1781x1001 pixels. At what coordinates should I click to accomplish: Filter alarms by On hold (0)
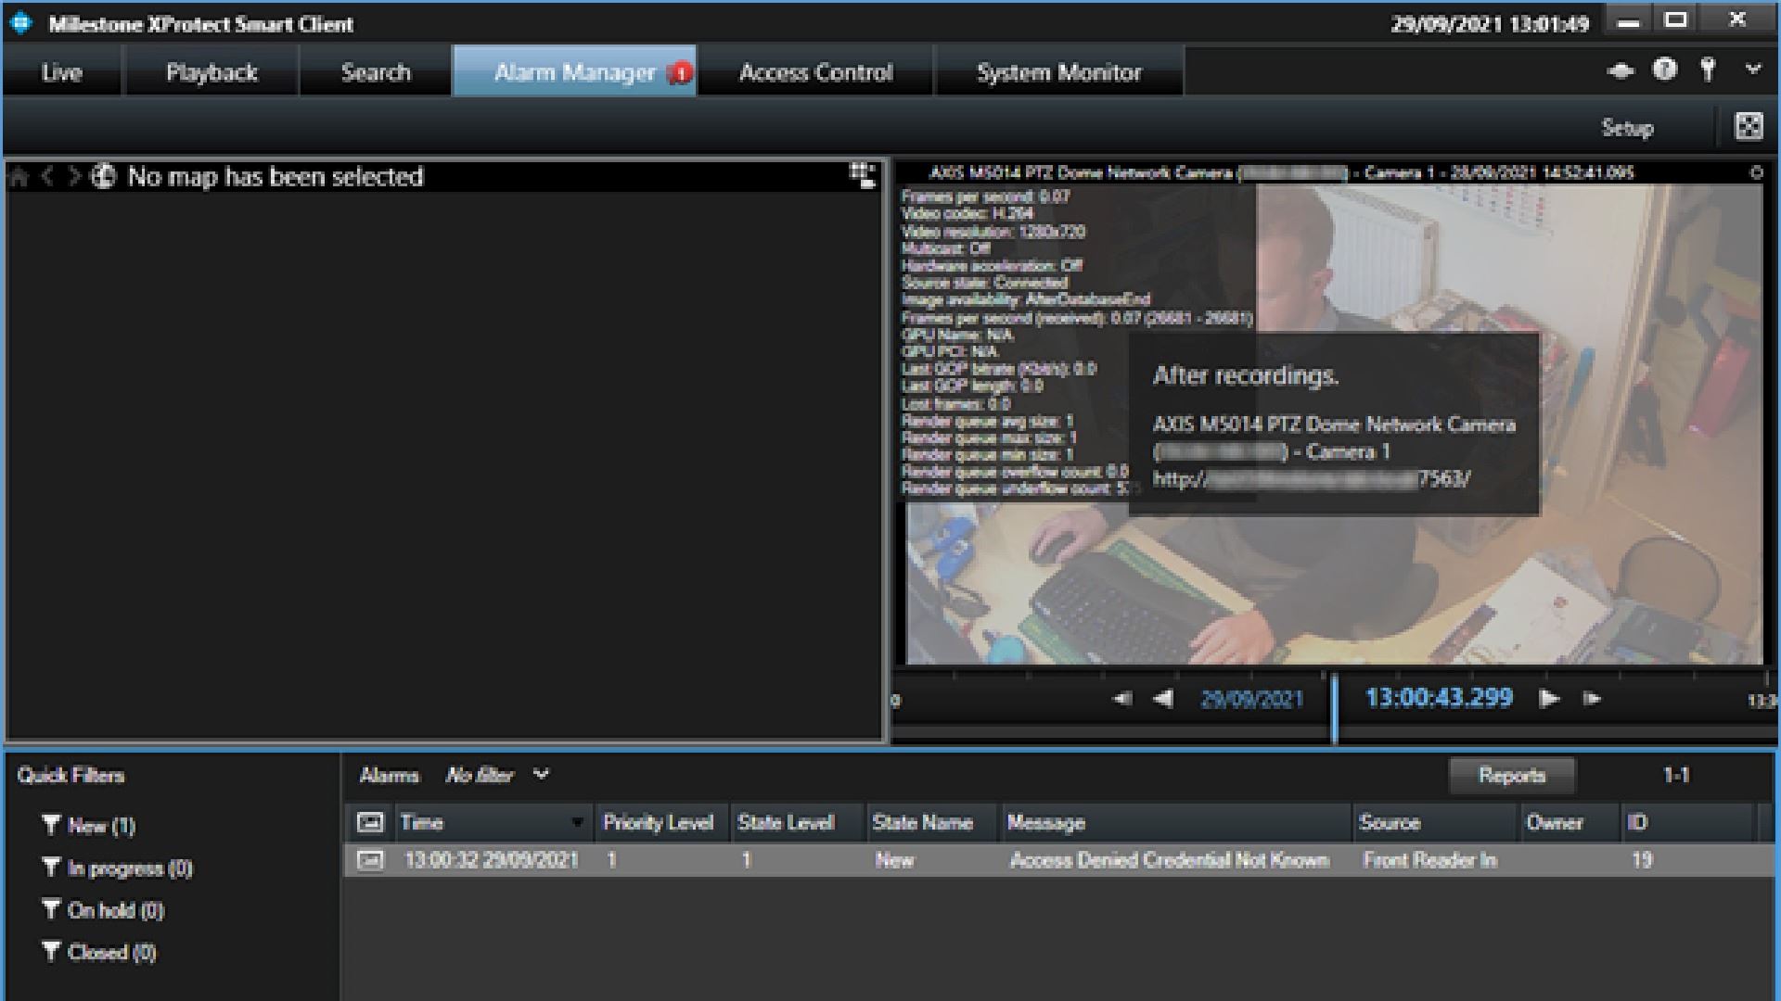coord(103,910)
